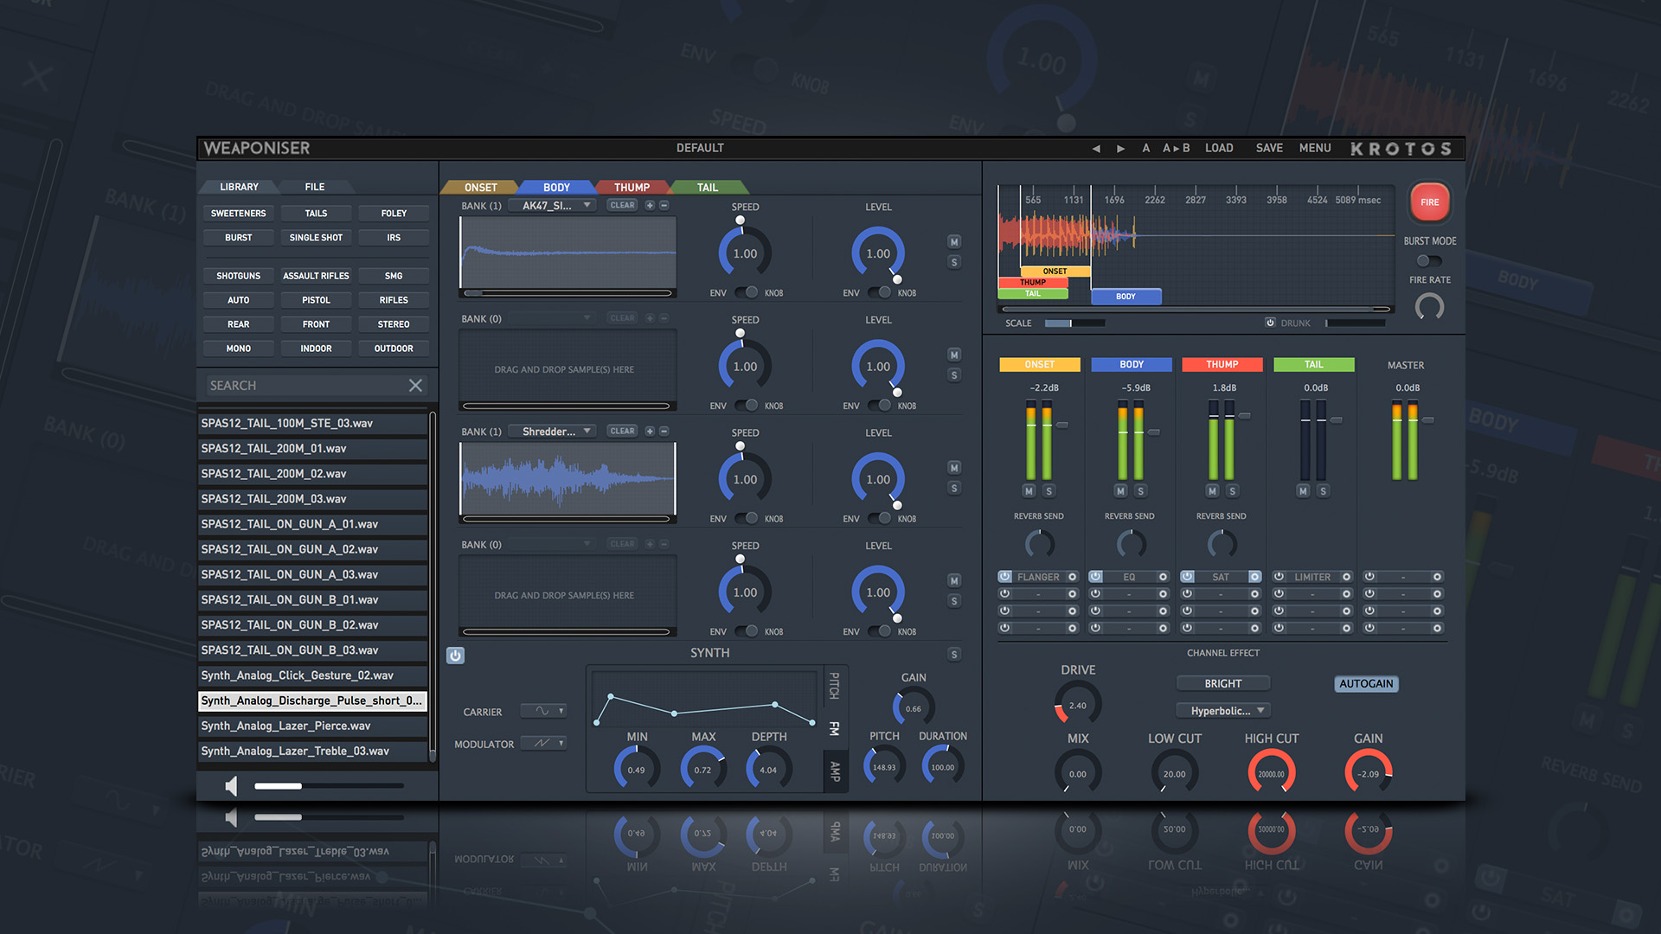1661x934 pixels.
Task: Solo the SYNTH section
Action: coord(954,655)
